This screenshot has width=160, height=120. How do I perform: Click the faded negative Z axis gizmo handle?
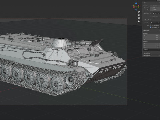click(x=136, y=10)
